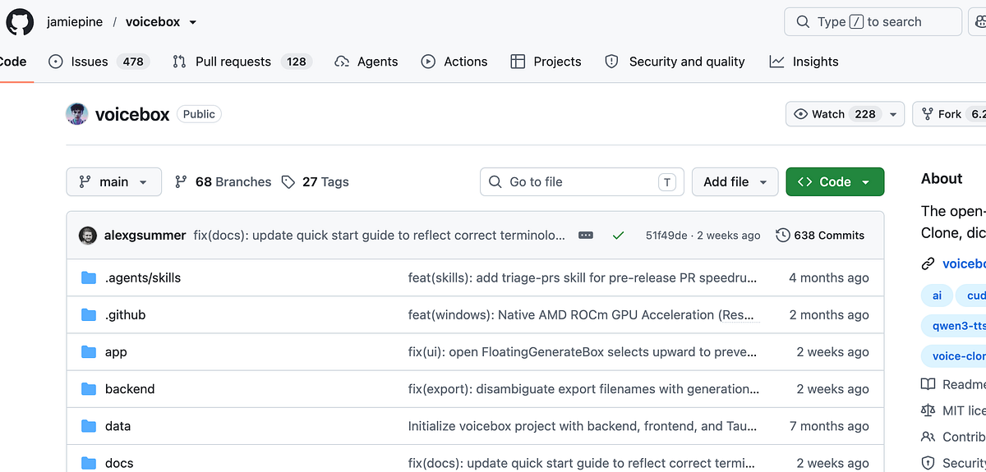Click the 128 pull requests counter badge

pyautogui.click(x=297, y=62)
